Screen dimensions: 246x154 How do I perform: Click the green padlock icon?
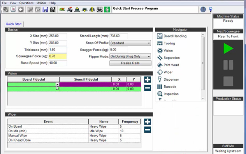pyautogui.click(x=107, y=10)
